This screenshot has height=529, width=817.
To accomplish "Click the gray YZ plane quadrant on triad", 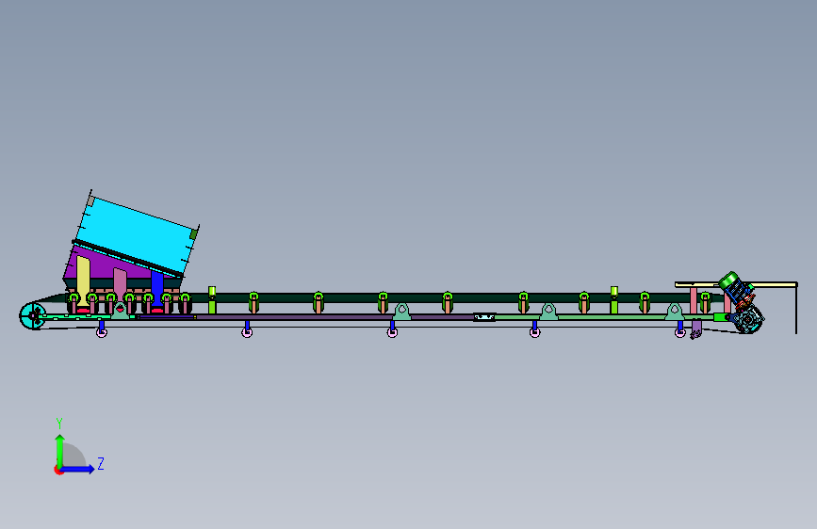I will (73, 457).
